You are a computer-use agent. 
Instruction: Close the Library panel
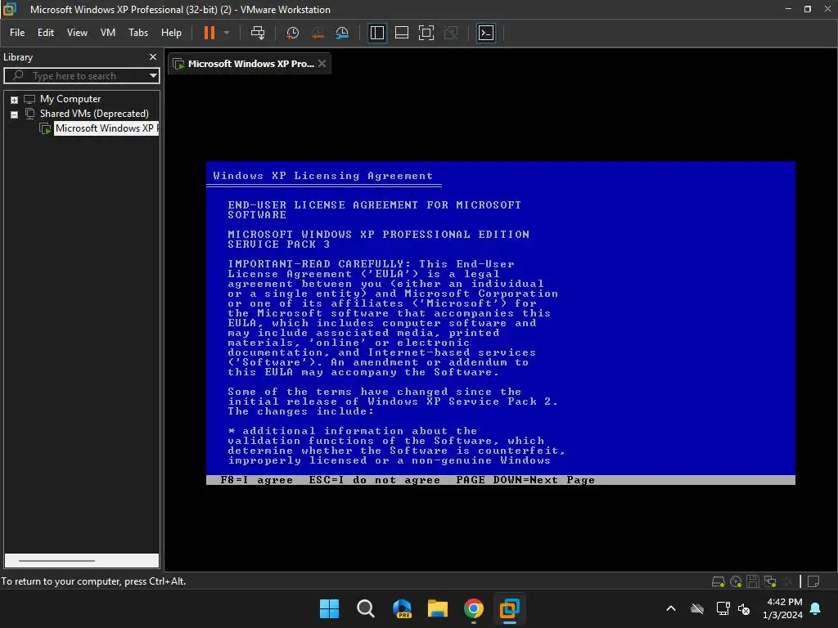(153, 56)
